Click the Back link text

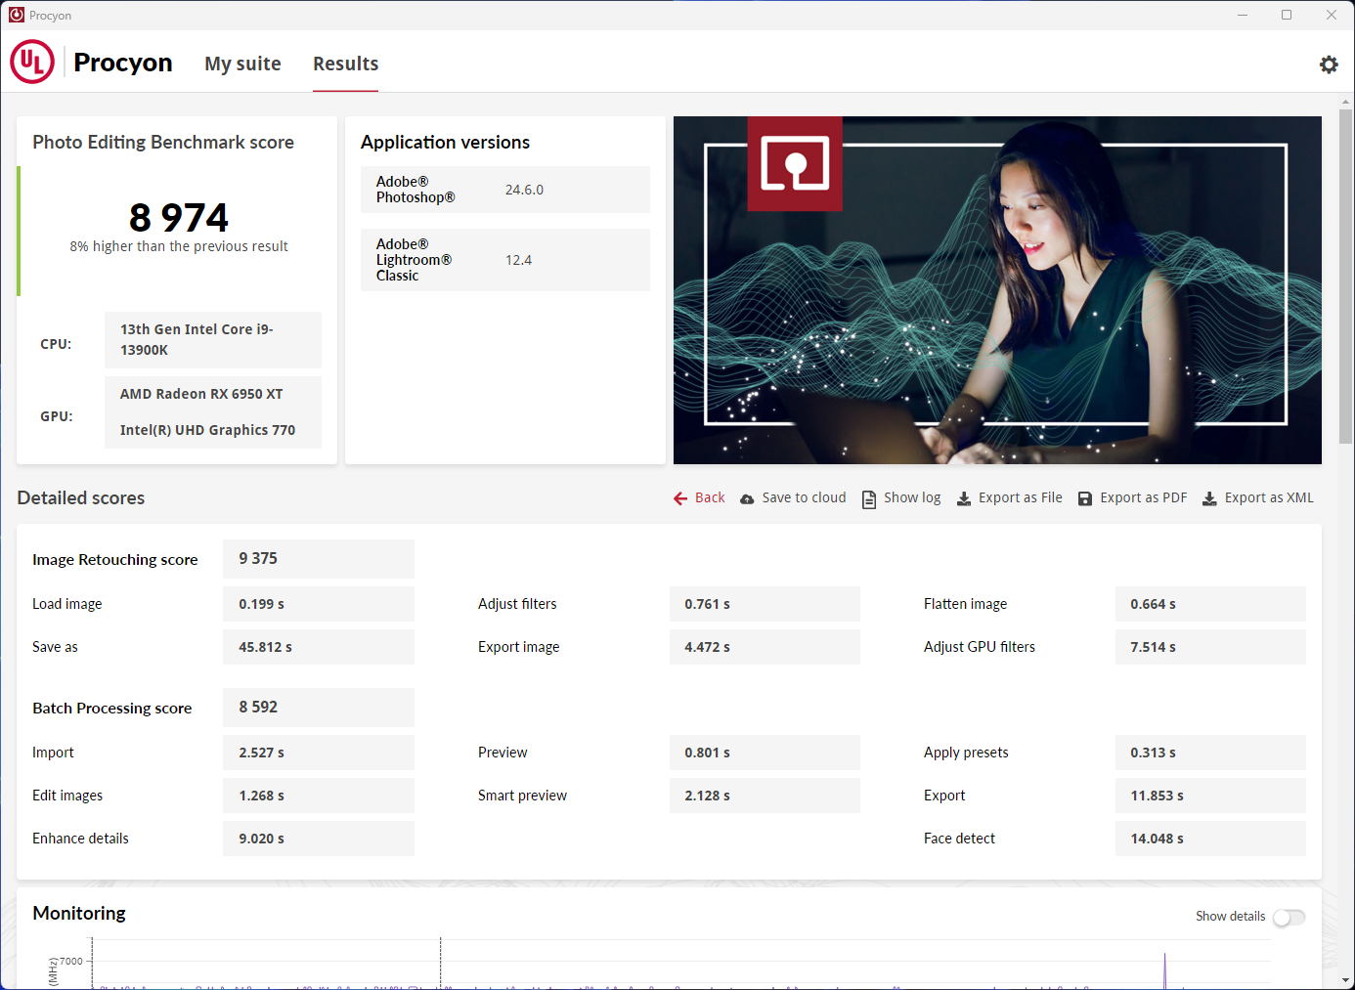point(710,498)
